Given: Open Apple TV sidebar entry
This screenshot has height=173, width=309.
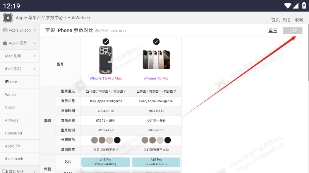Looking at the screenshot, I should [x=20, y=146].
